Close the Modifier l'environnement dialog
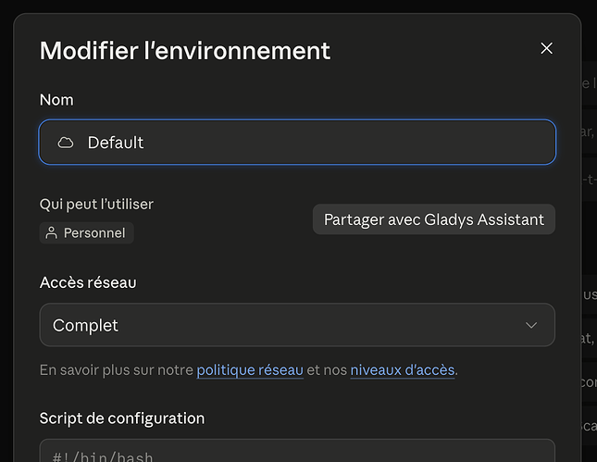The height and width of the screenshot is (462, 597). (546, 48)
